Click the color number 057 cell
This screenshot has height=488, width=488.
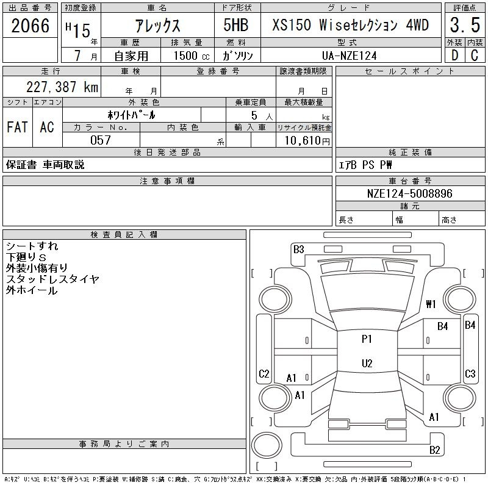point(101,140)
